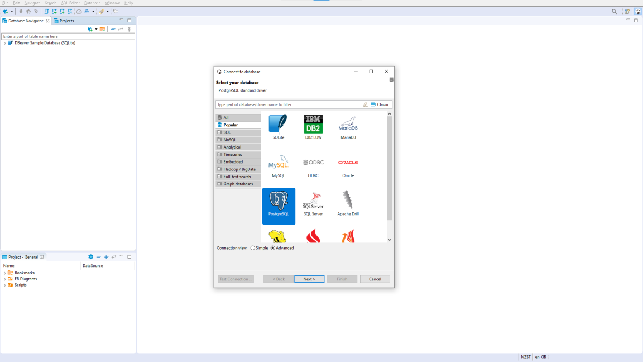Open Database Navigator view menu (three dots)
The width and height of the screenshot is (643, 362).
coord(129,29)
